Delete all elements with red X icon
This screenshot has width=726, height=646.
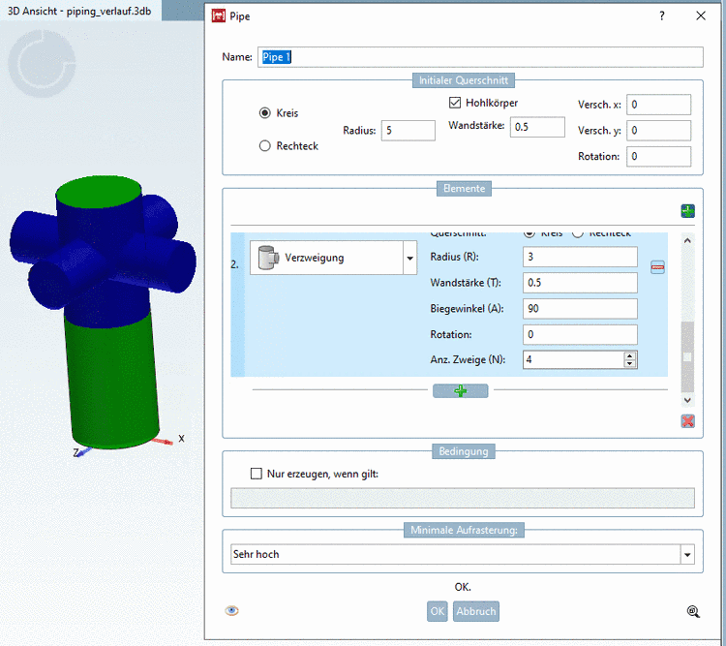[x=687, y=420]
